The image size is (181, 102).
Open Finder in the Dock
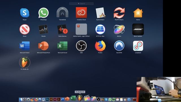click(x=21, y=99)
